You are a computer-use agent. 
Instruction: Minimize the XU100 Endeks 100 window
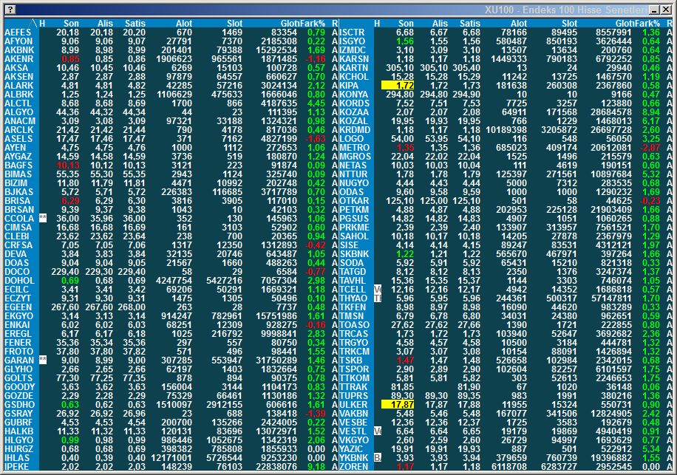(655, 10)
